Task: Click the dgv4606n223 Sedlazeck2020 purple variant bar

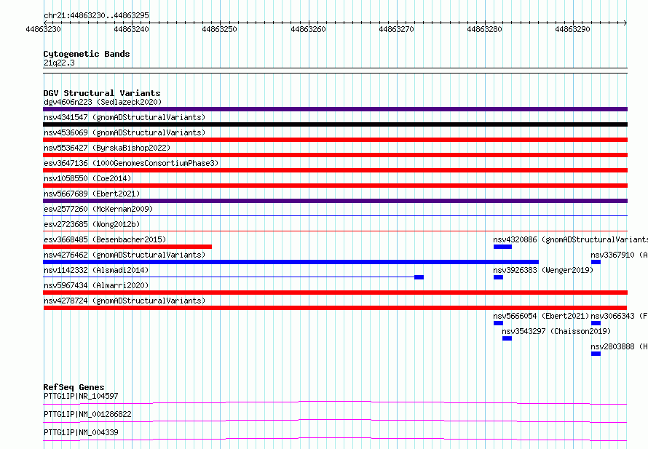Action: point(335,109)
